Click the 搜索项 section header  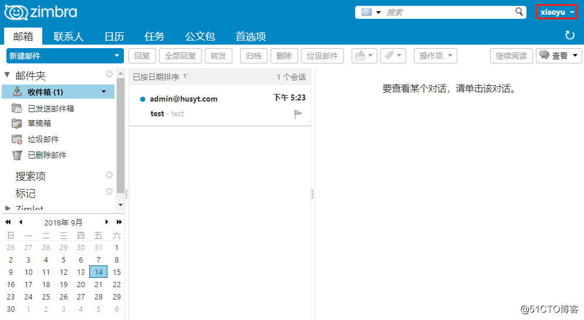tap(31, 176)
